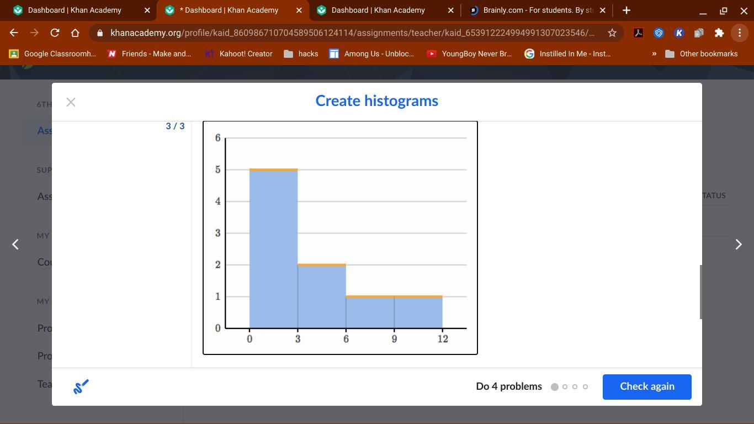
Task: Close the Create histograms modal
Action: coord(71,102)
